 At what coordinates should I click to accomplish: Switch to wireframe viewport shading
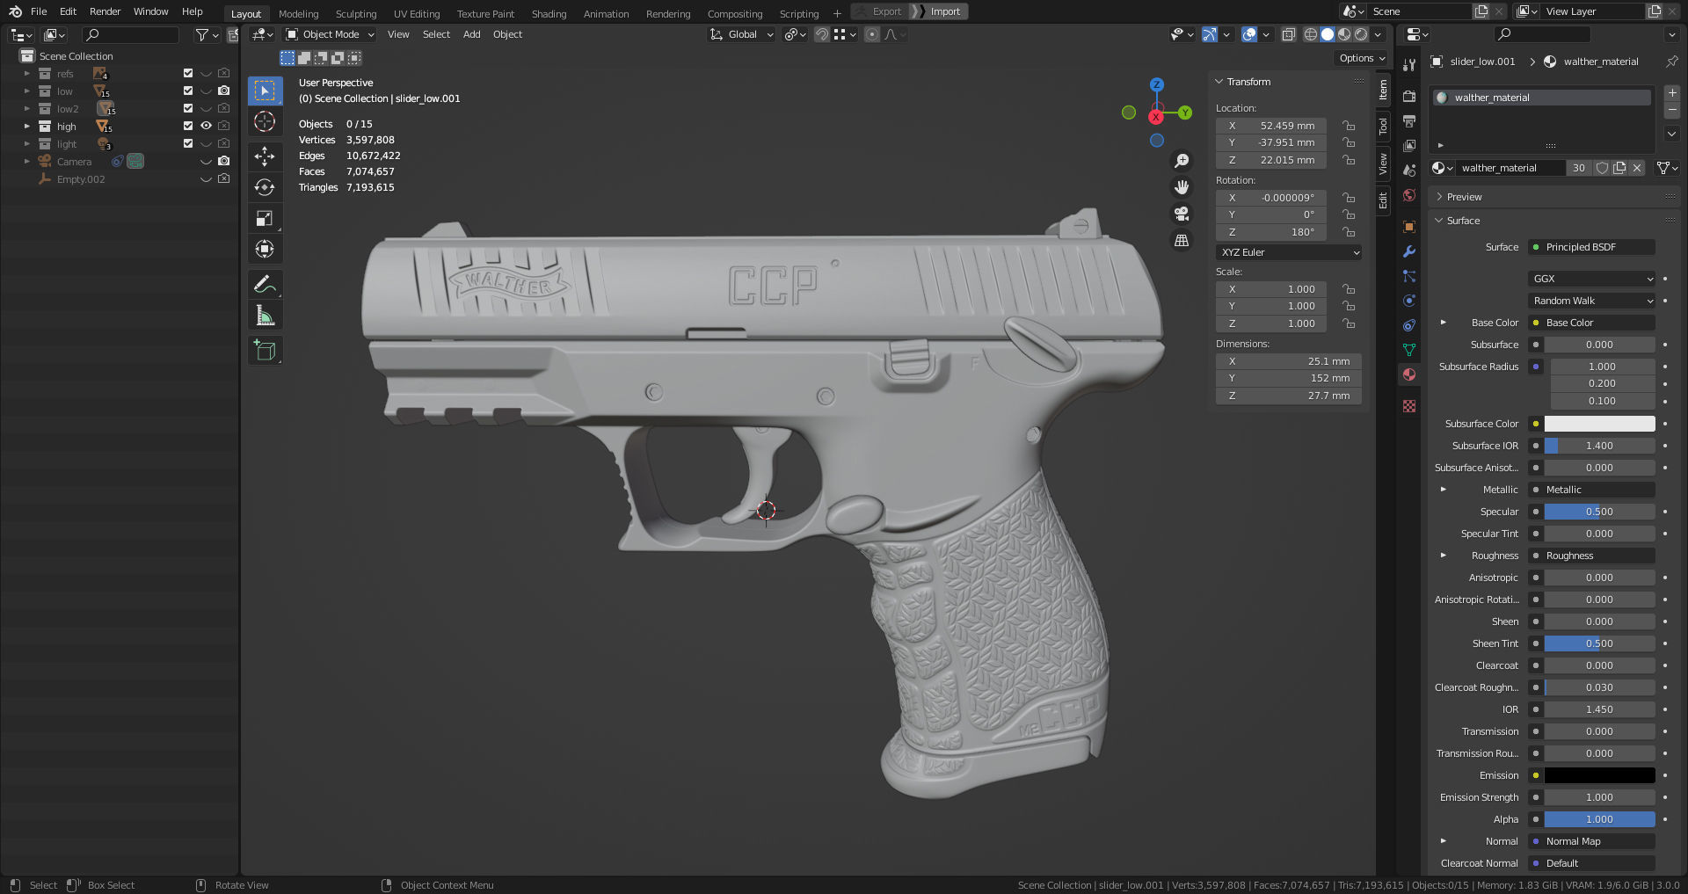click(1311, 34)
